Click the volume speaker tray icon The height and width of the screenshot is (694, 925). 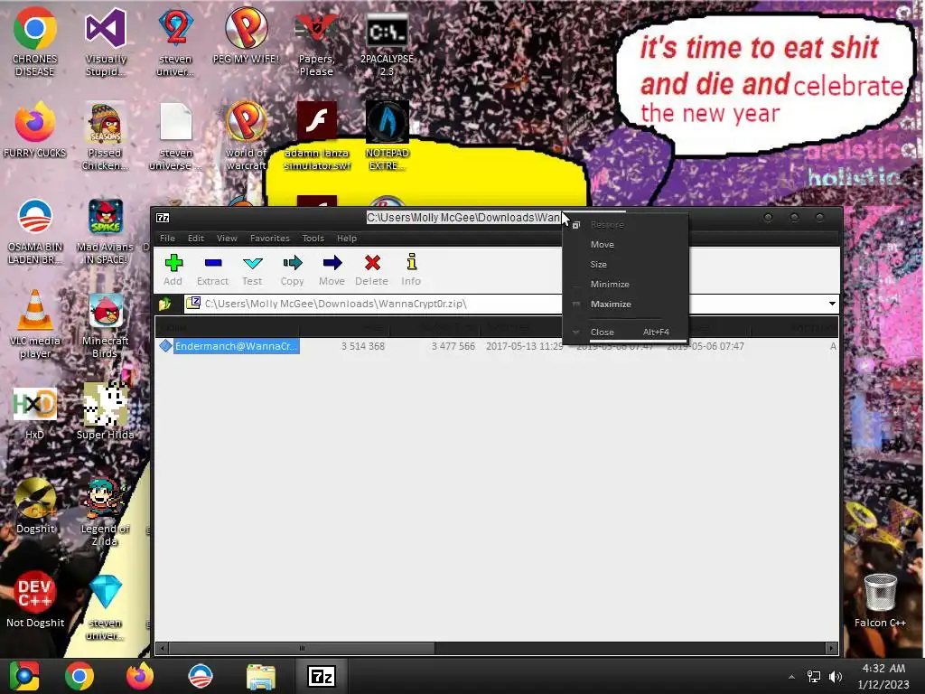[x=836, y=677]
